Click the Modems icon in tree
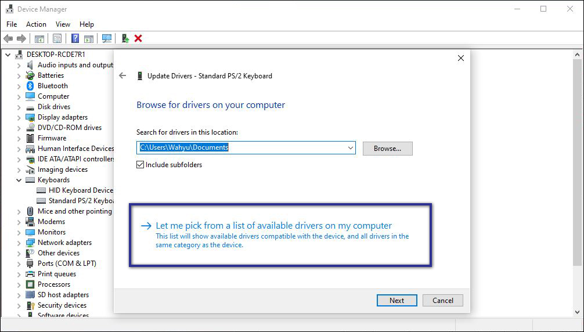The width and height of the screenshot is (584, 332). click(30, 222)
